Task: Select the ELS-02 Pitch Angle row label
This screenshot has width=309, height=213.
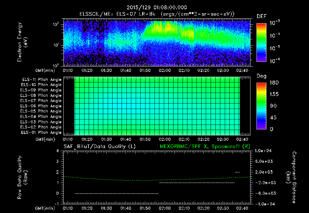Action: (x=41, y=127)
